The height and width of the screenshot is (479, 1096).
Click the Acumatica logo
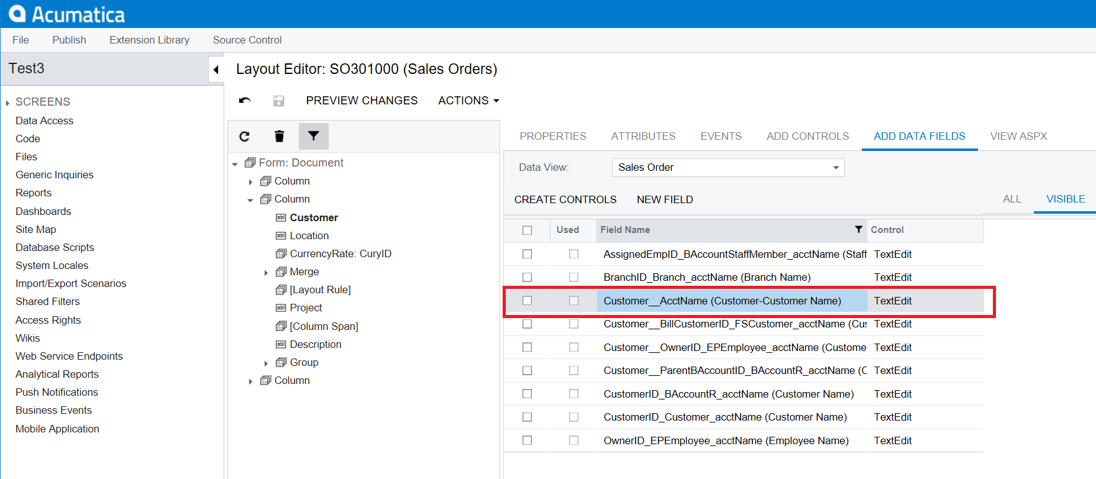[x=66, y=14]
